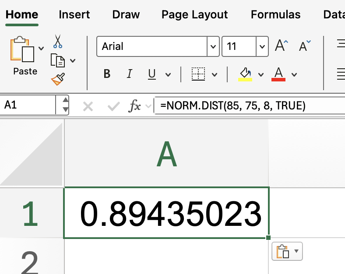Screen dimensions: 345x274
Task: Toggle Bold formatting
Action: point(107,74)
